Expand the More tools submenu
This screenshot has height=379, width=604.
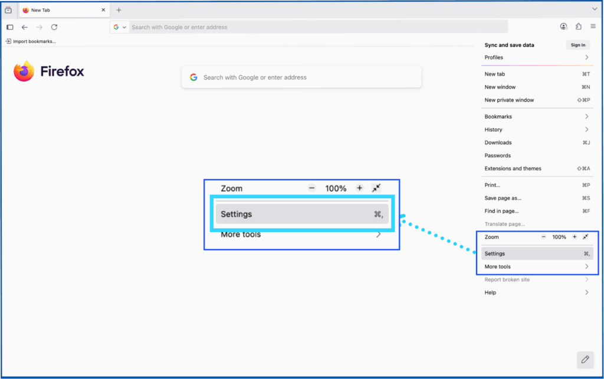click(x=586, y=267)
